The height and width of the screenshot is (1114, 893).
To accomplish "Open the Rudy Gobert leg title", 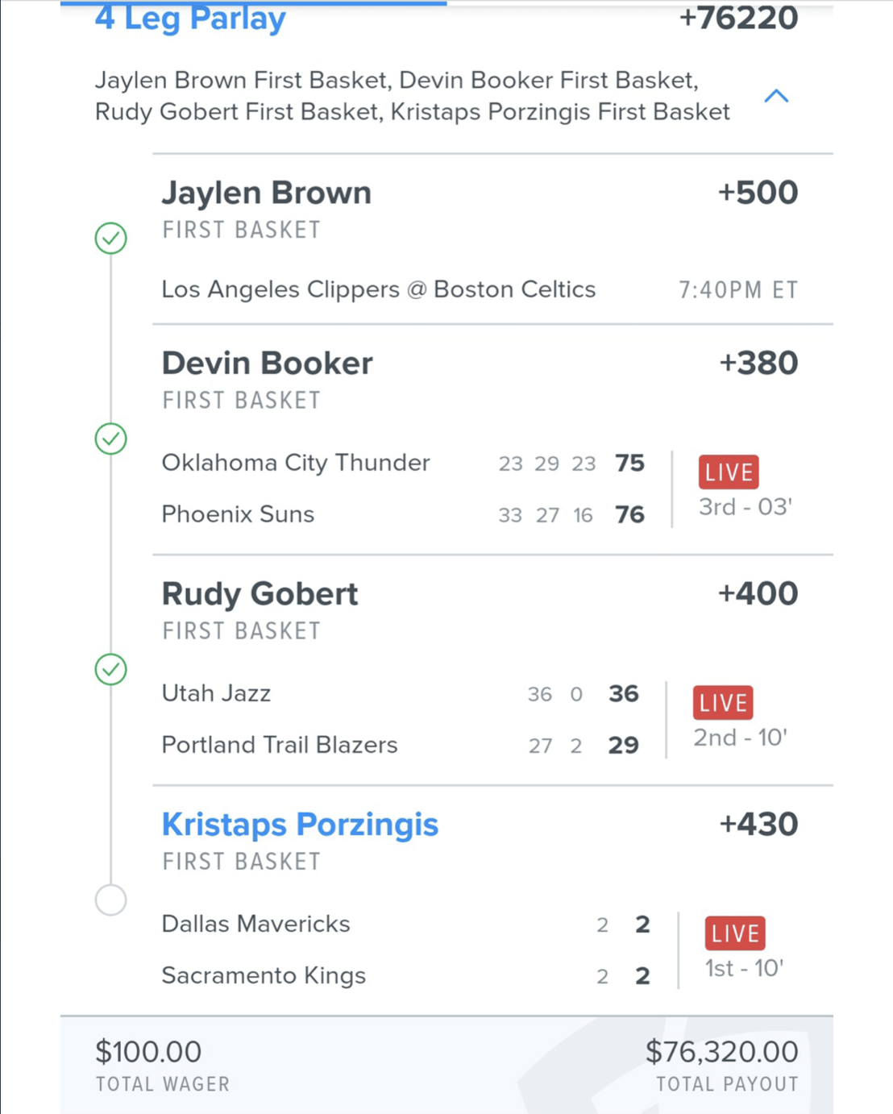I will coord(260,594).
